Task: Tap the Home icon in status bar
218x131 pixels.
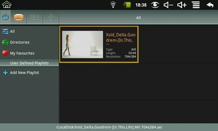Action: click(7, 4)
